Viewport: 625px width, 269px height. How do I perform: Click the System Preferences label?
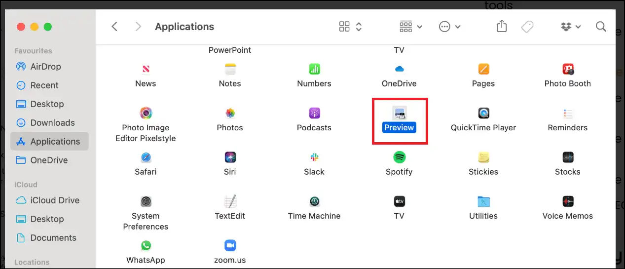(146, 221)
